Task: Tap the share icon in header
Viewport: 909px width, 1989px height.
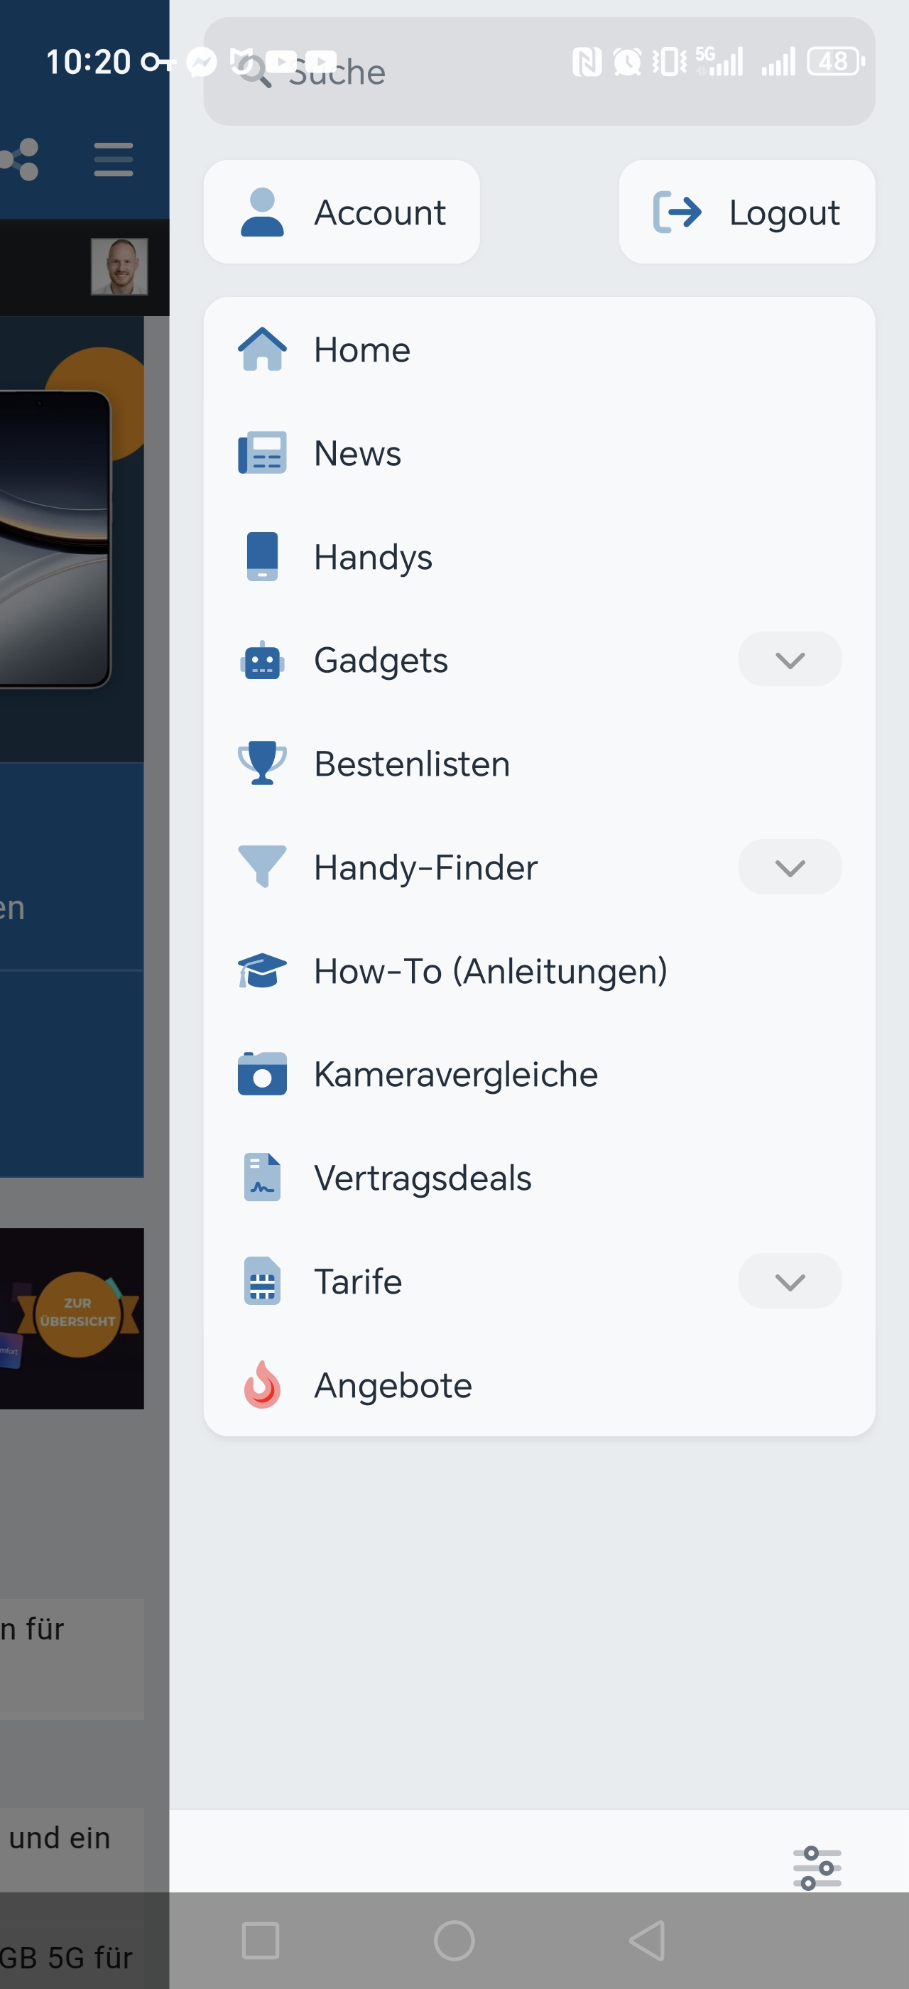Action: [18, 159]
